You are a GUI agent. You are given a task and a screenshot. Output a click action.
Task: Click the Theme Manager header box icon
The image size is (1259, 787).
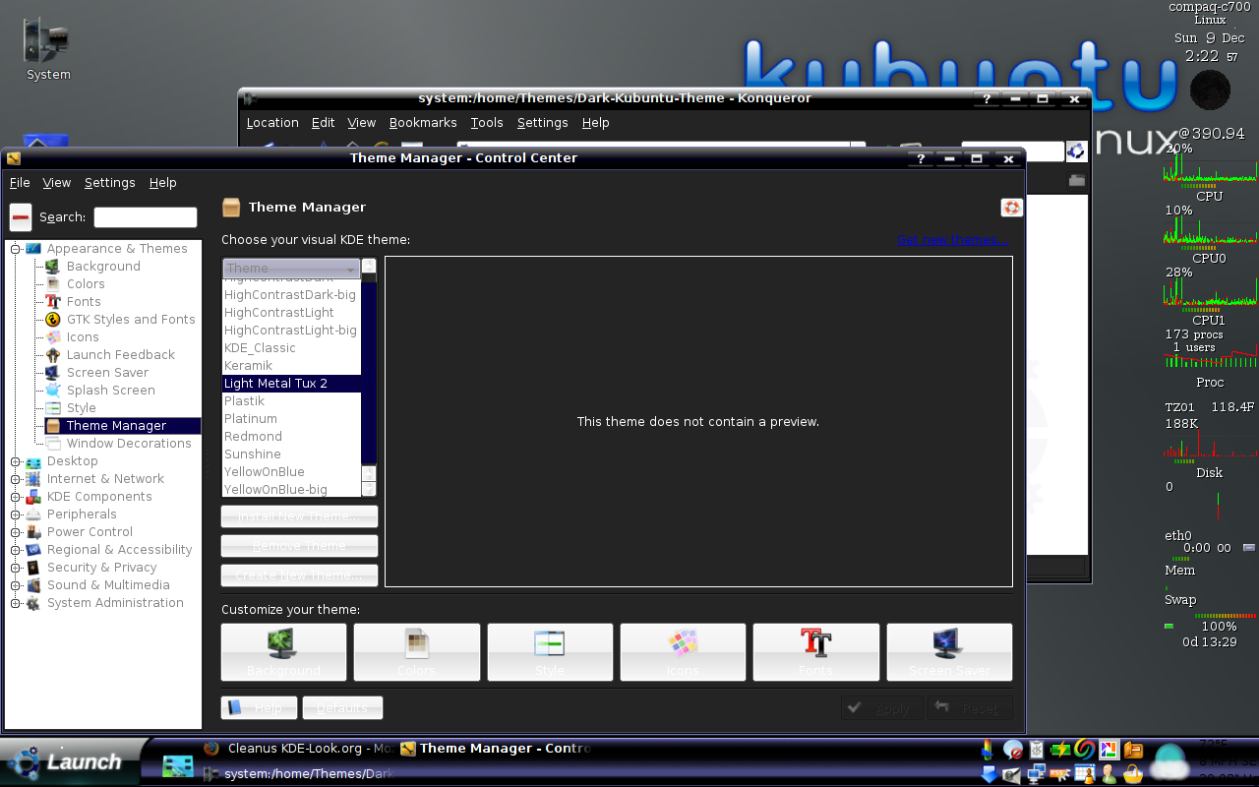231,207
